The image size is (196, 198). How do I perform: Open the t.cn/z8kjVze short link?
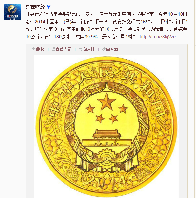[158, 37]
